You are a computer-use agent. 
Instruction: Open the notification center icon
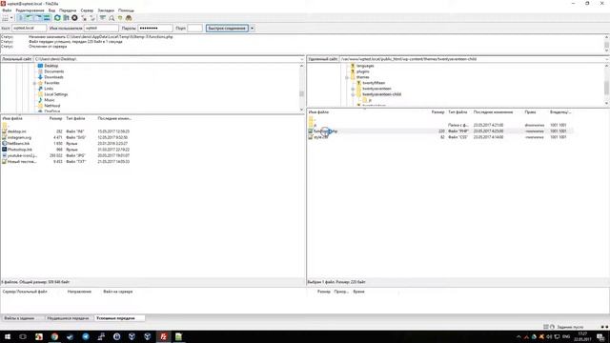[600, 336]
